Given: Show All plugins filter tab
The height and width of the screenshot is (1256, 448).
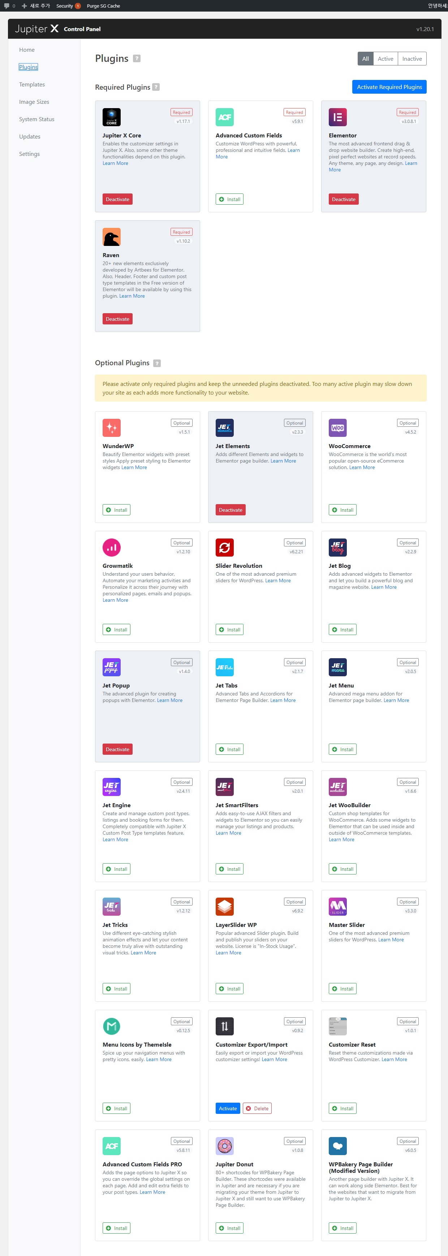Looking at the screenshot, I should [365, 59].
